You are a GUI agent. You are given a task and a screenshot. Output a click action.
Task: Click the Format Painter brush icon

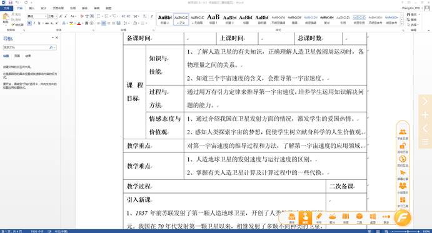[18, 25]
